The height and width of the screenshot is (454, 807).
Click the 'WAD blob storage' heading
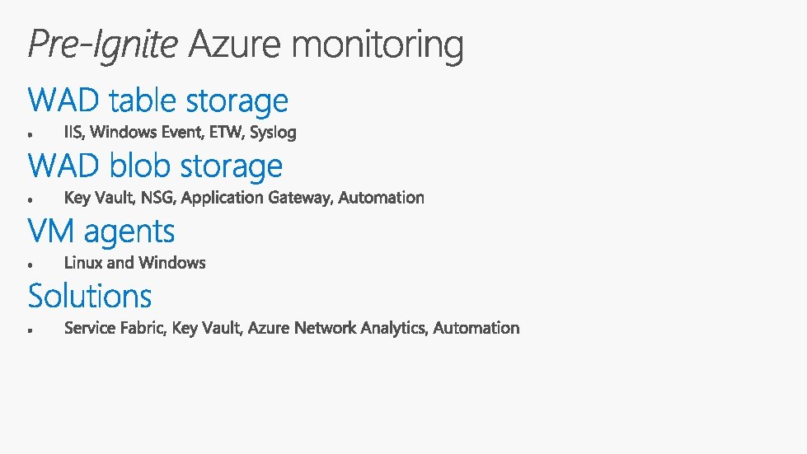pos(155,166)
